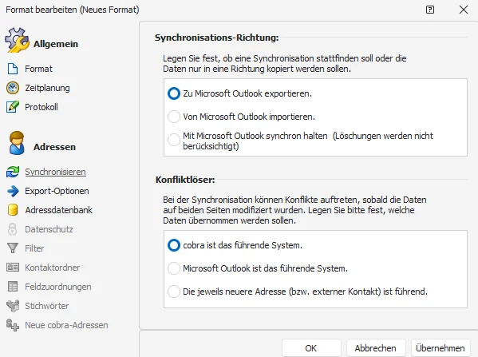This screenshot has width=478, height=357.
Task: Click the Format page icon in sidebar
Action: point(13,69)
